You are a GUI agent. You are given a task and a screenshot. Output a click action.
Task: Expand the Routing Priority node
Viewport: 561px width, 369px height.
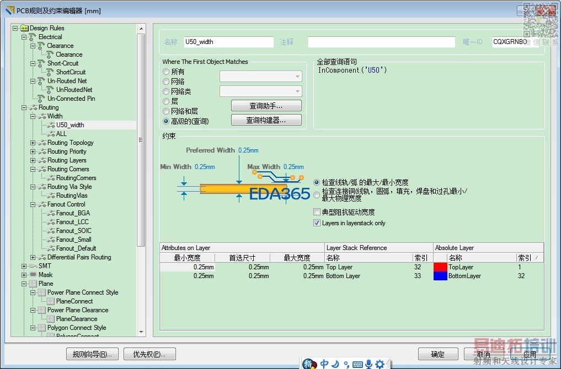point(33,151)
